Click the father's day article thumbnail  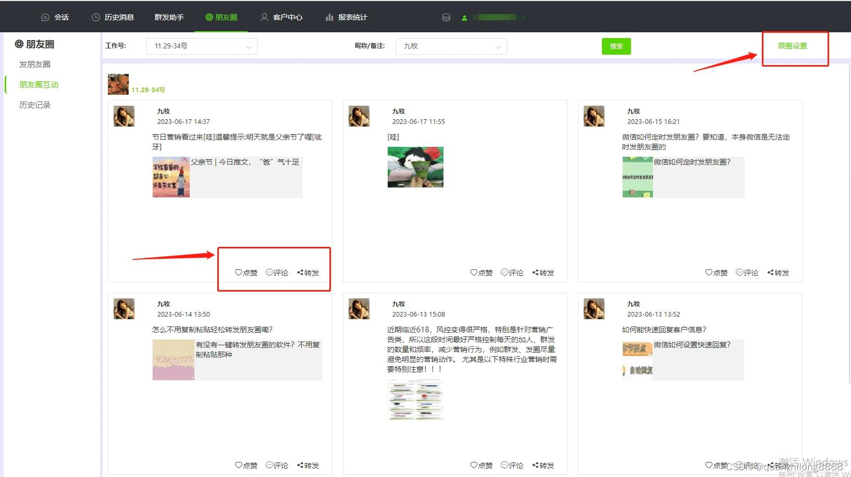171,177
